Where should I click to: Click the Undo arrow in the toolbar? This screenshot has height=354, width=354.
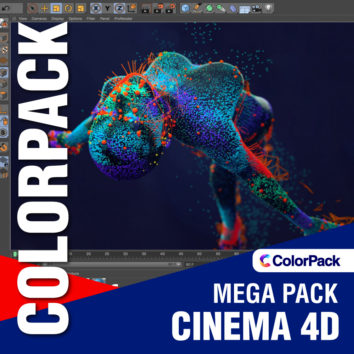6,7
